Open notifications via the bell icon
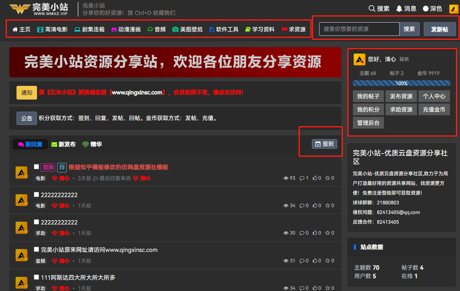Image resolution: width=460 pixels, height=291 pixels. 399,8
